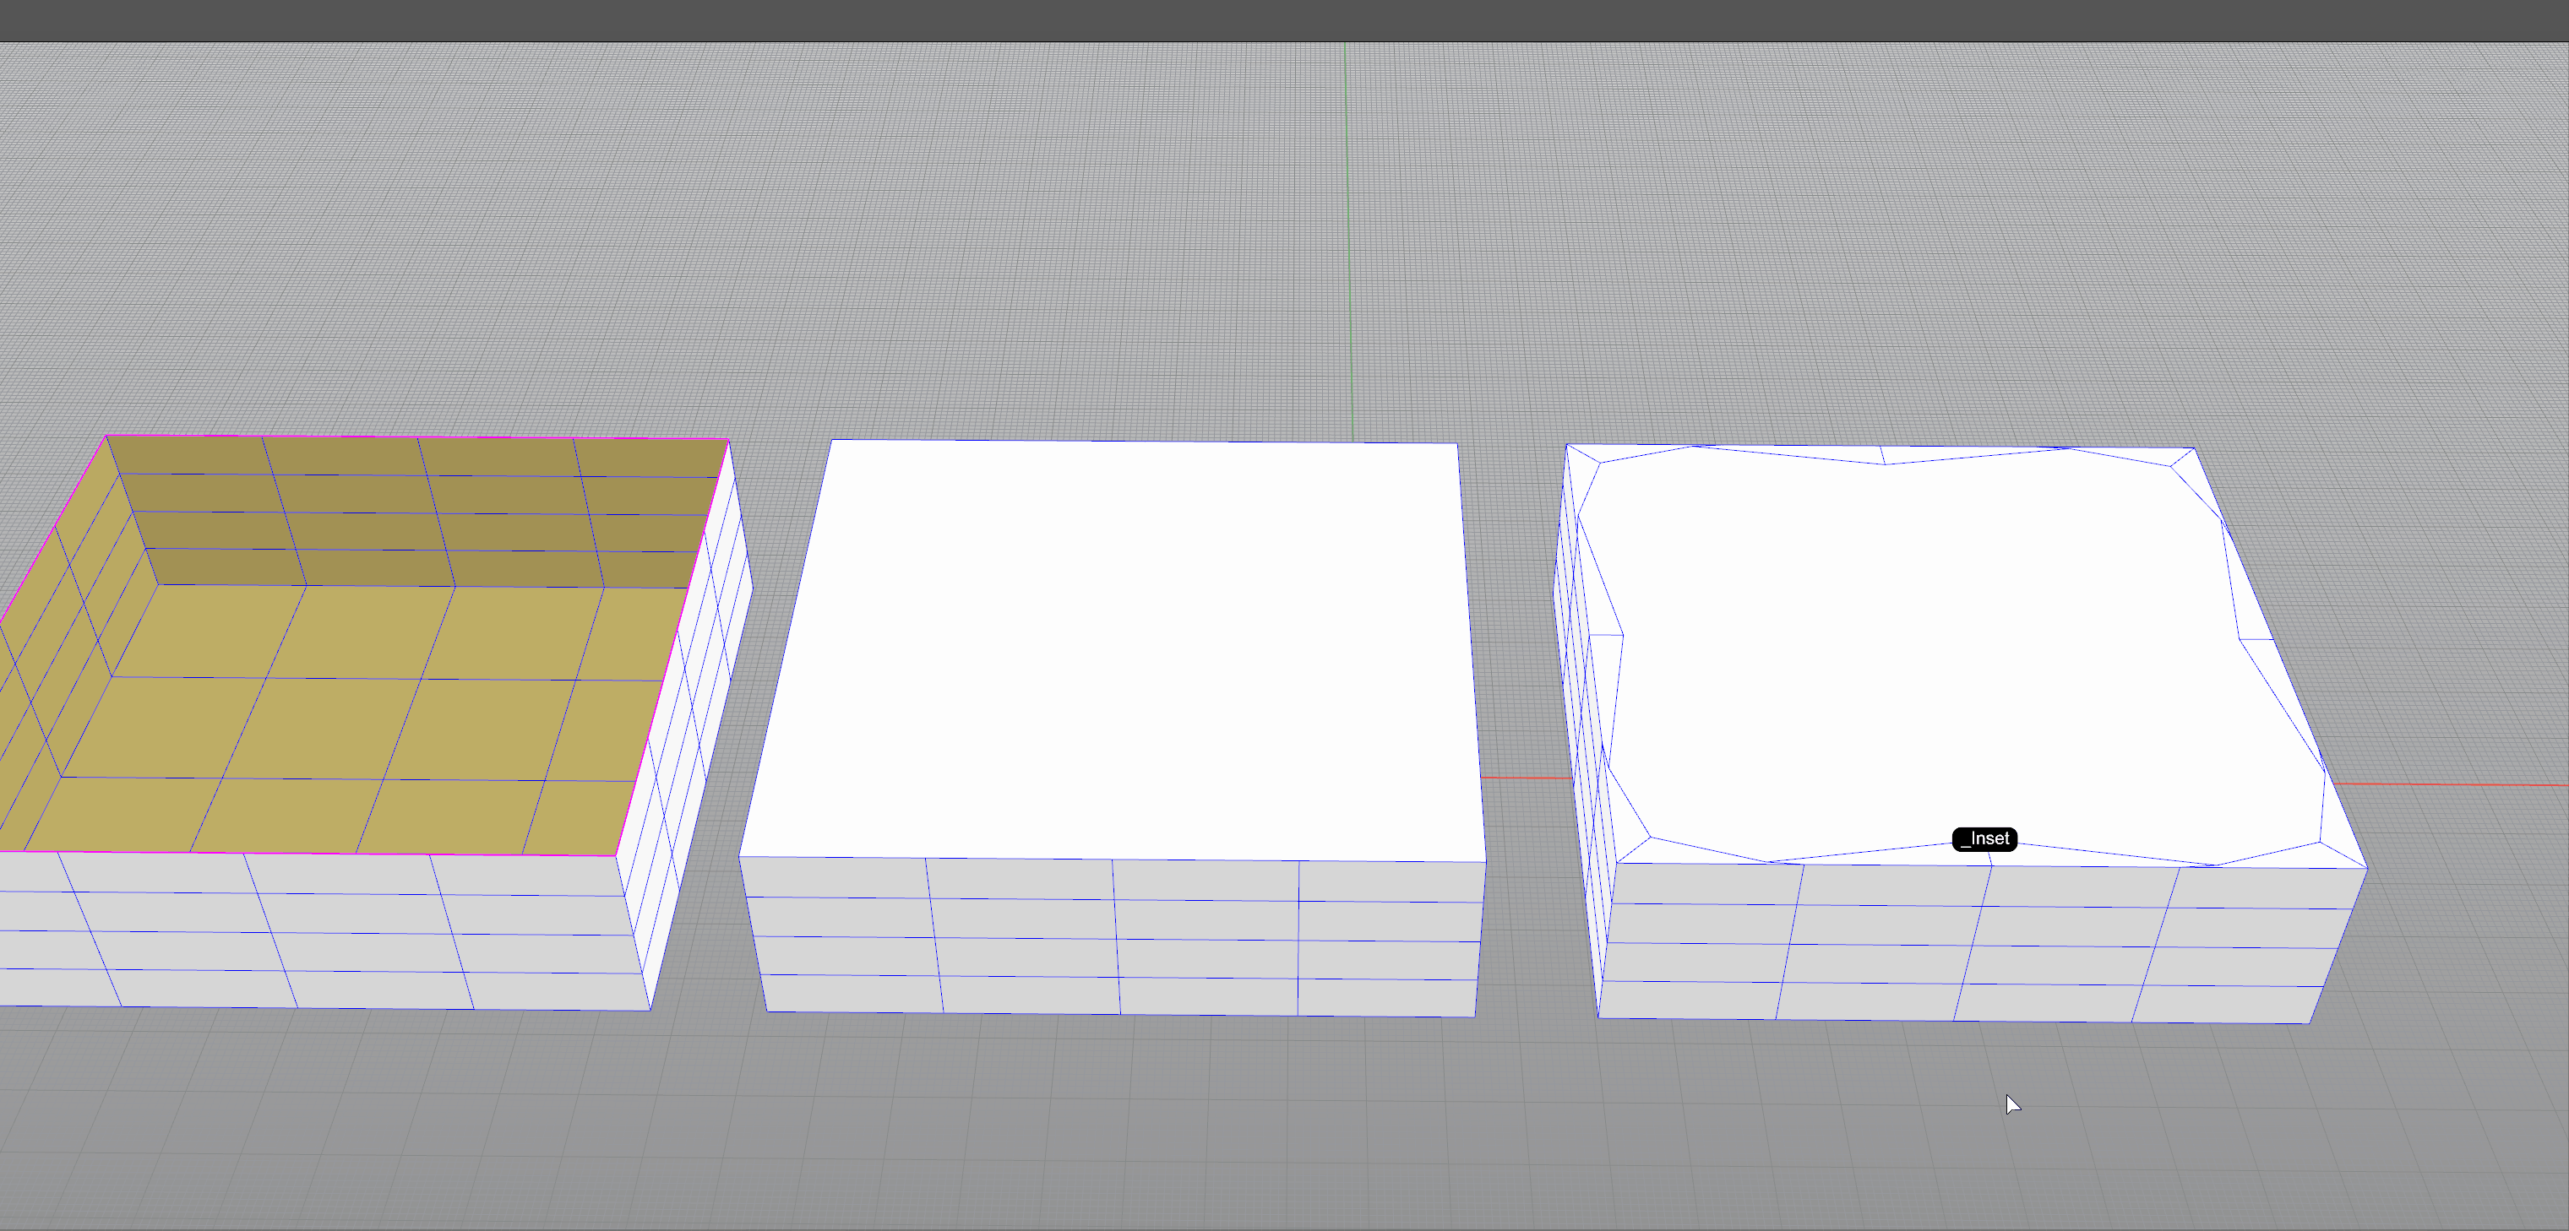The height and width of the screenshot is (1231, 2569).
Task: Click the front-left top corner of middle box
Action: pyautogui.click(x=740, y=856)
